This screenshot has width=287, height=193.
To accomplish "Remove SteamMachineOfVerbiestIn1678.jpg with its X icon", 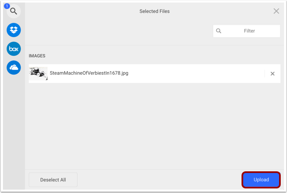I will tap(272, 73).
